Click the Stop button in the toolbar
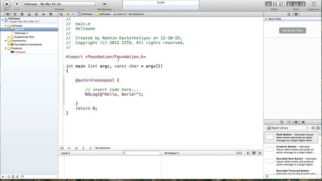 tap(17, 4)
